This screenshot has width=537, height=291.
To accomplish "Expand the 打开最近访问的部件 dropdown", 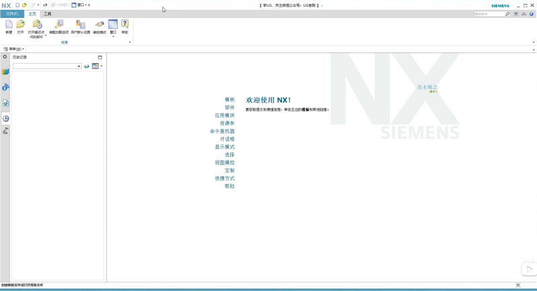I will 46,36.
